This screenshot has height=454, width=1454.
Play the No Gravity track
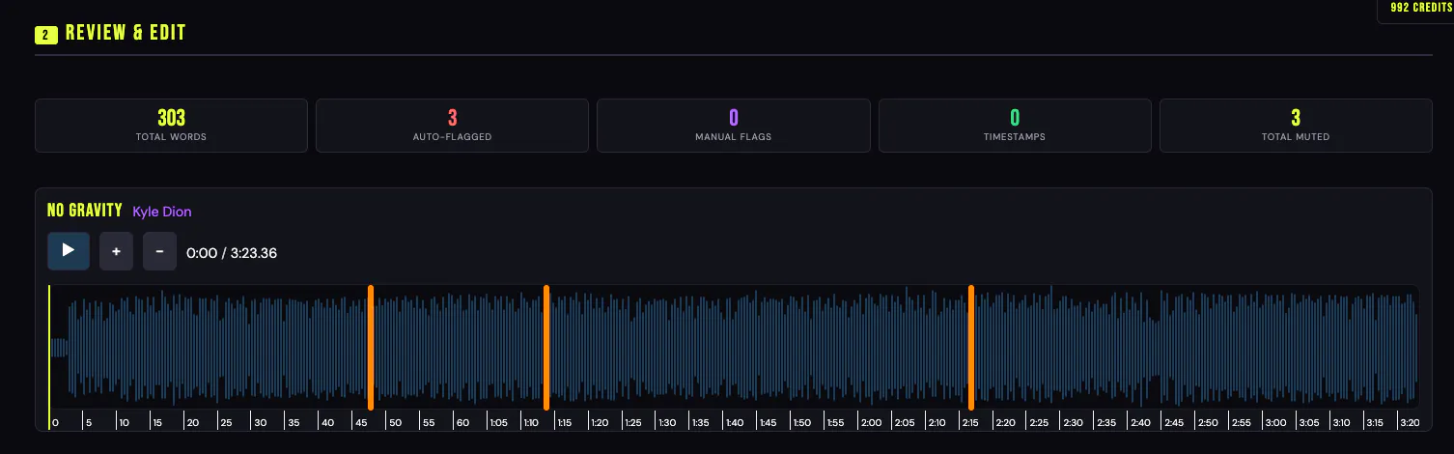(69, 251)
